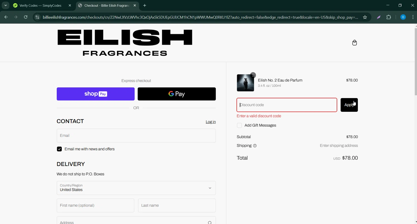Screen dimensions: 417x224
Task: Open the browser Extensions puzzle icon
Action: [x=389, y=17]
